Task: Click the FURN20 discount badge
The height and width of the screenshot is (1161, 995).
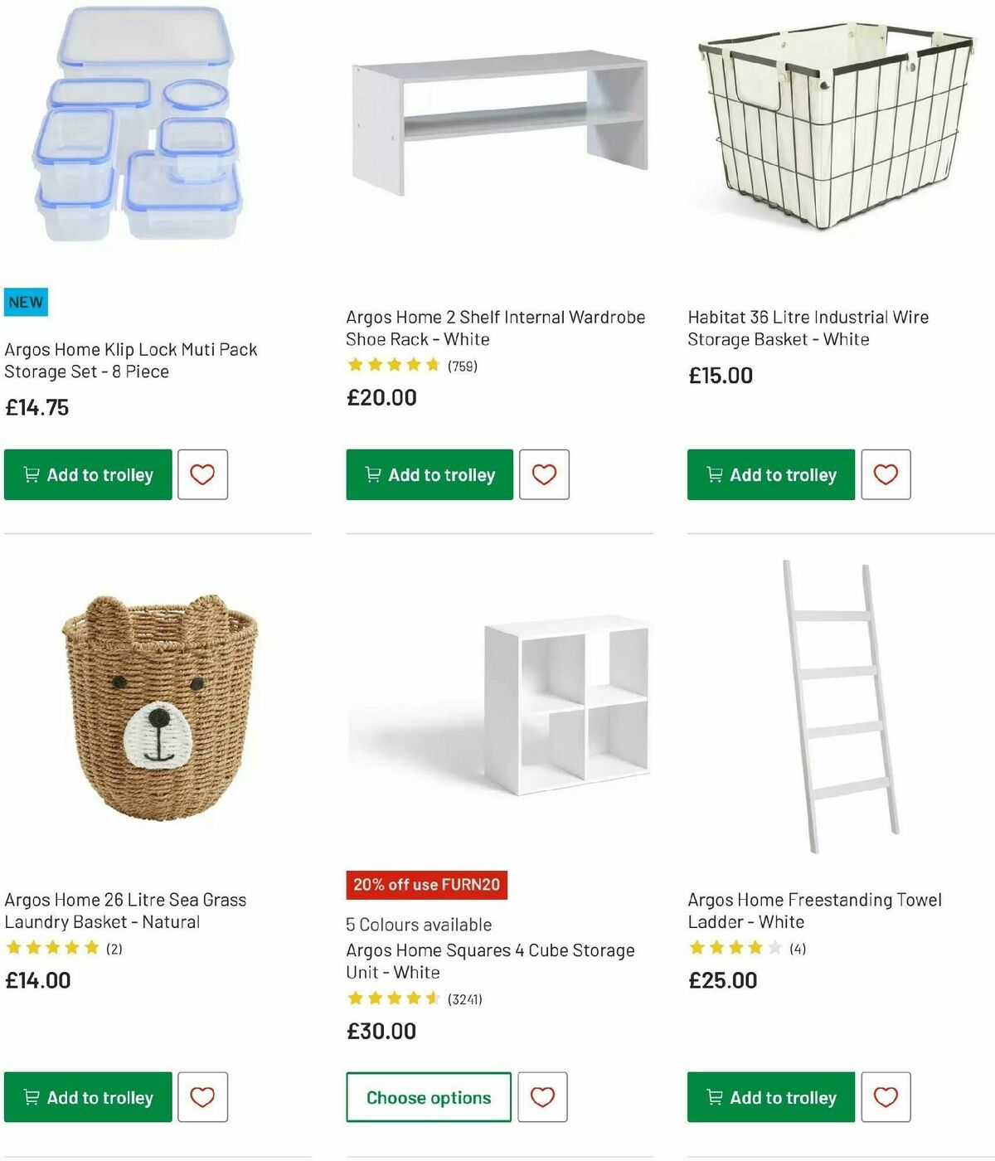Action: point(426,885)
